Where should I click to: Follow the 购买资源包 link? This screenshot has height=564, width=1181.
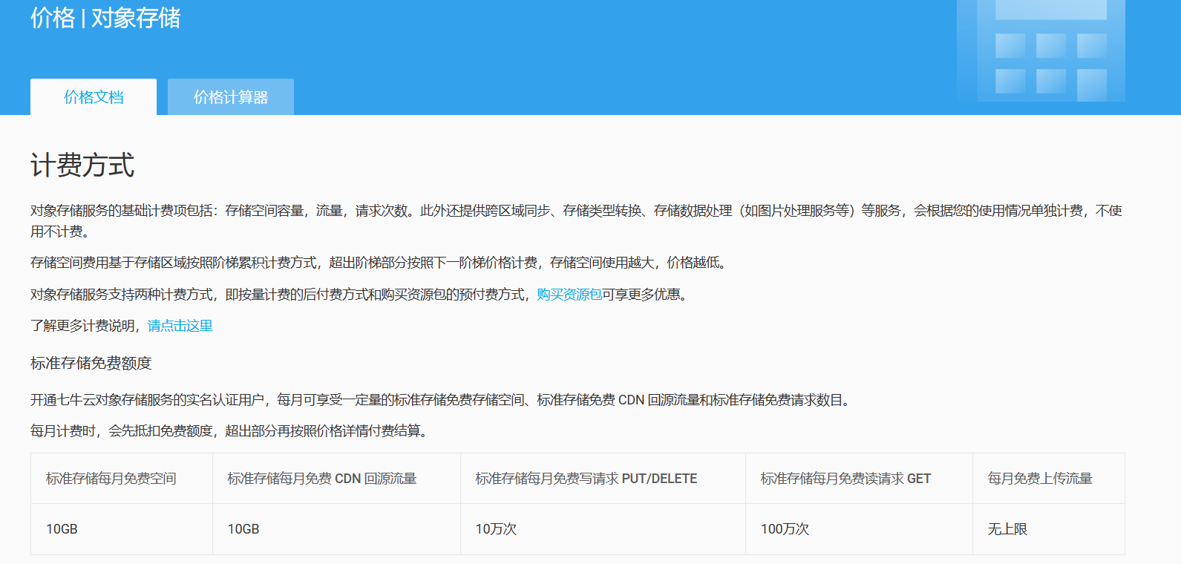point(569,295)
